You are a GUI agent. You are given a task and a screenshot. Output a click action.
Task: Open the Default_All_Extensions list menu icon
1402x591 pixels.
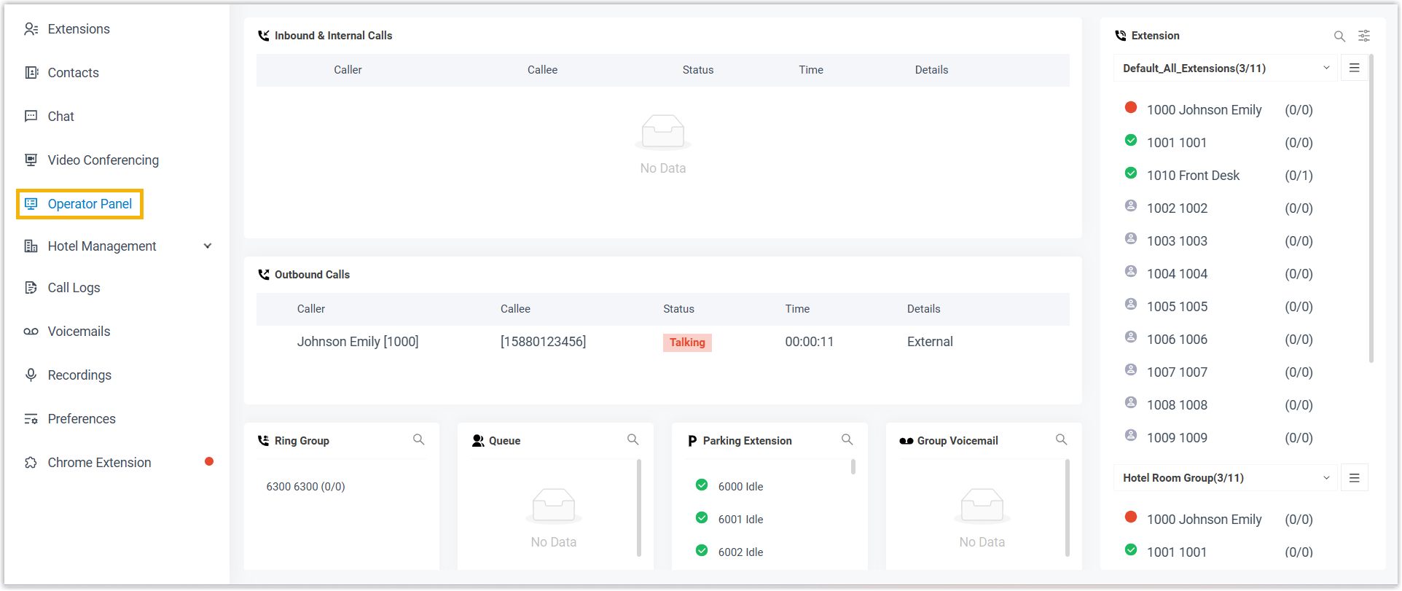(x=1354, y=68)
